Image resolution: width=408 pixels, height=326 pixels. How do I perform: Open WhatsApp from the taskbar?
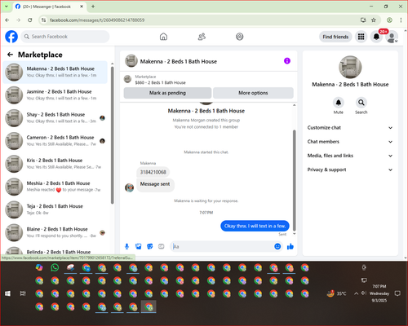pyautogui.click(x=55, y=267)
